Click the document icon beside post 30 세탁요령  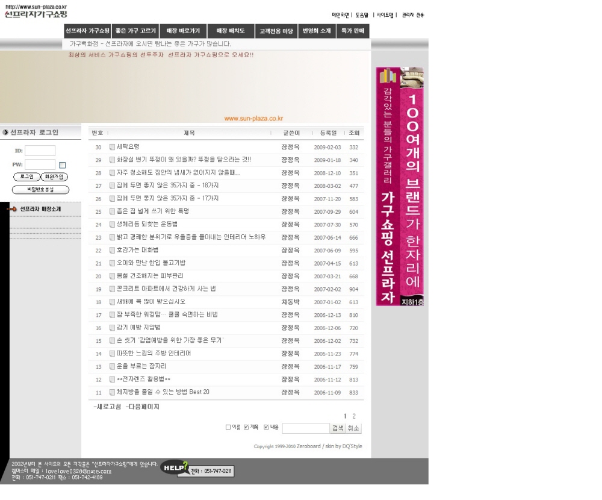pos(112,147)
